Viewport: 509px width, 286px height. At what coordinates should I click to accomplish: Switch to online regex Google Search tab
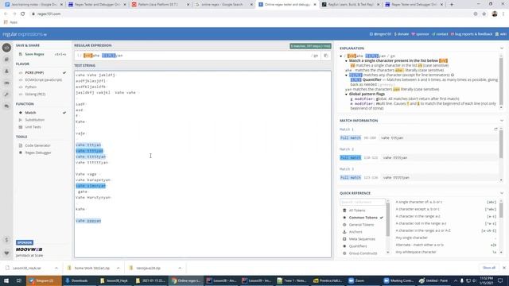(x=224, y=5)
